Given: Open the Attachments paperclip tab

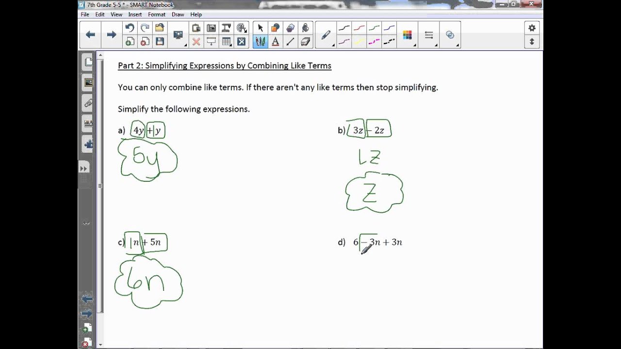Looking at the screenshot, I should pyautogui.click(x=88, y=103).
